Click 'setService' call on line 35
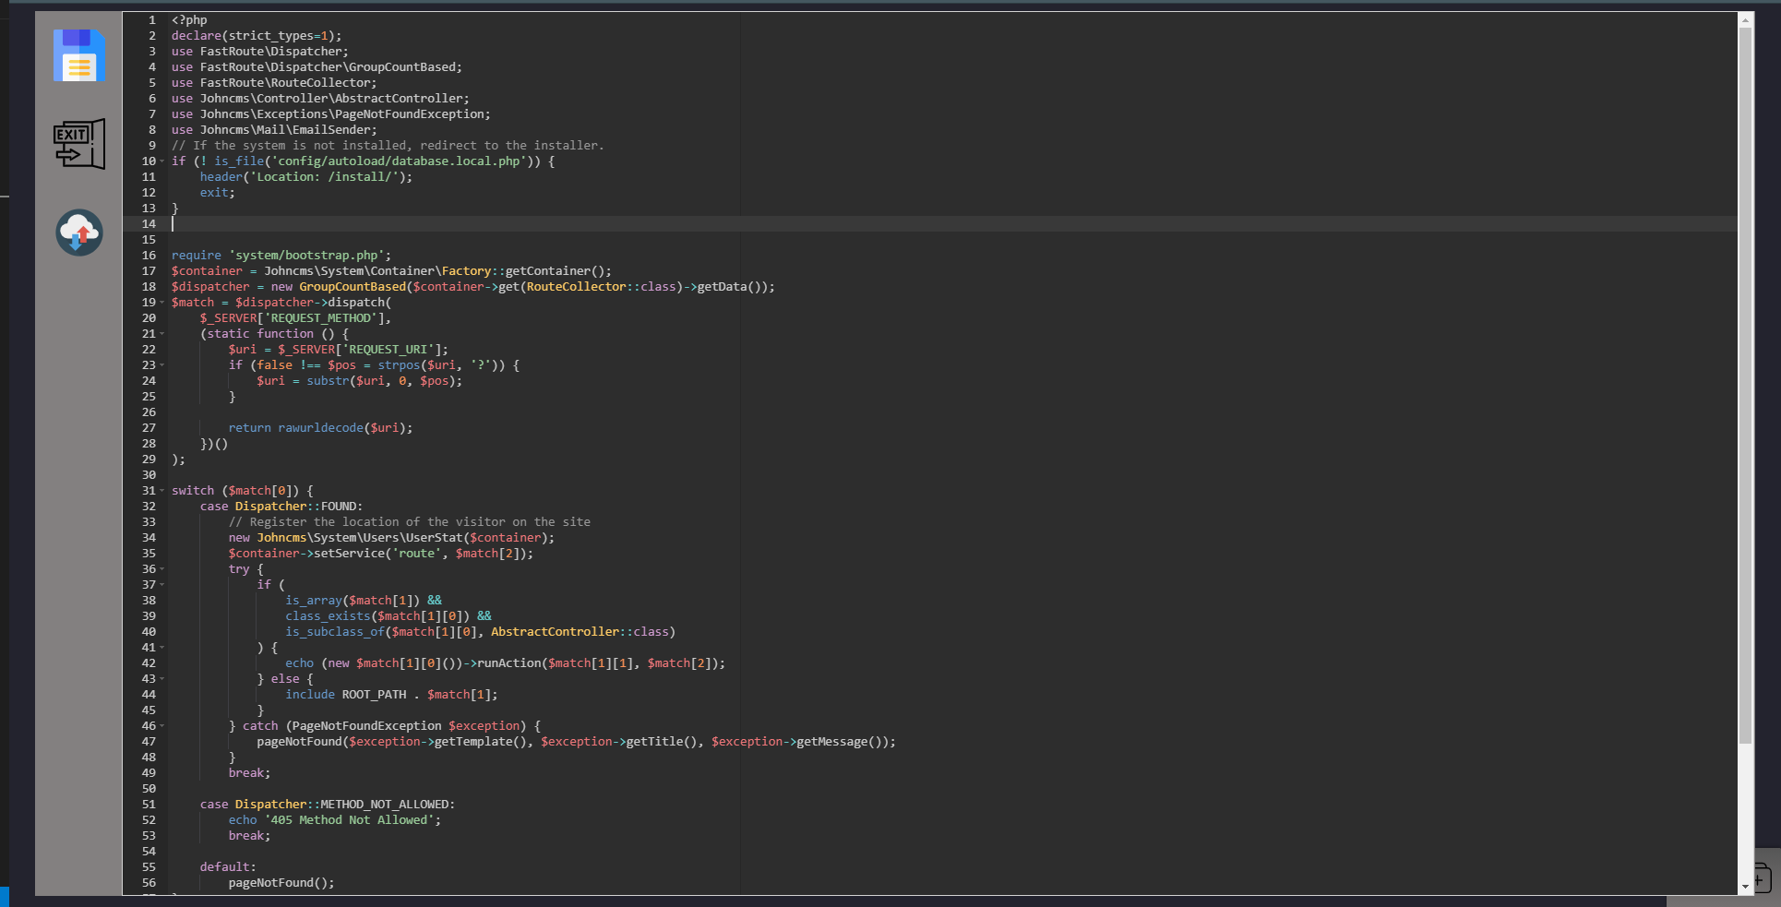Screen dimensions: 1781x907 pyautogui.click(x=349, y=554)
